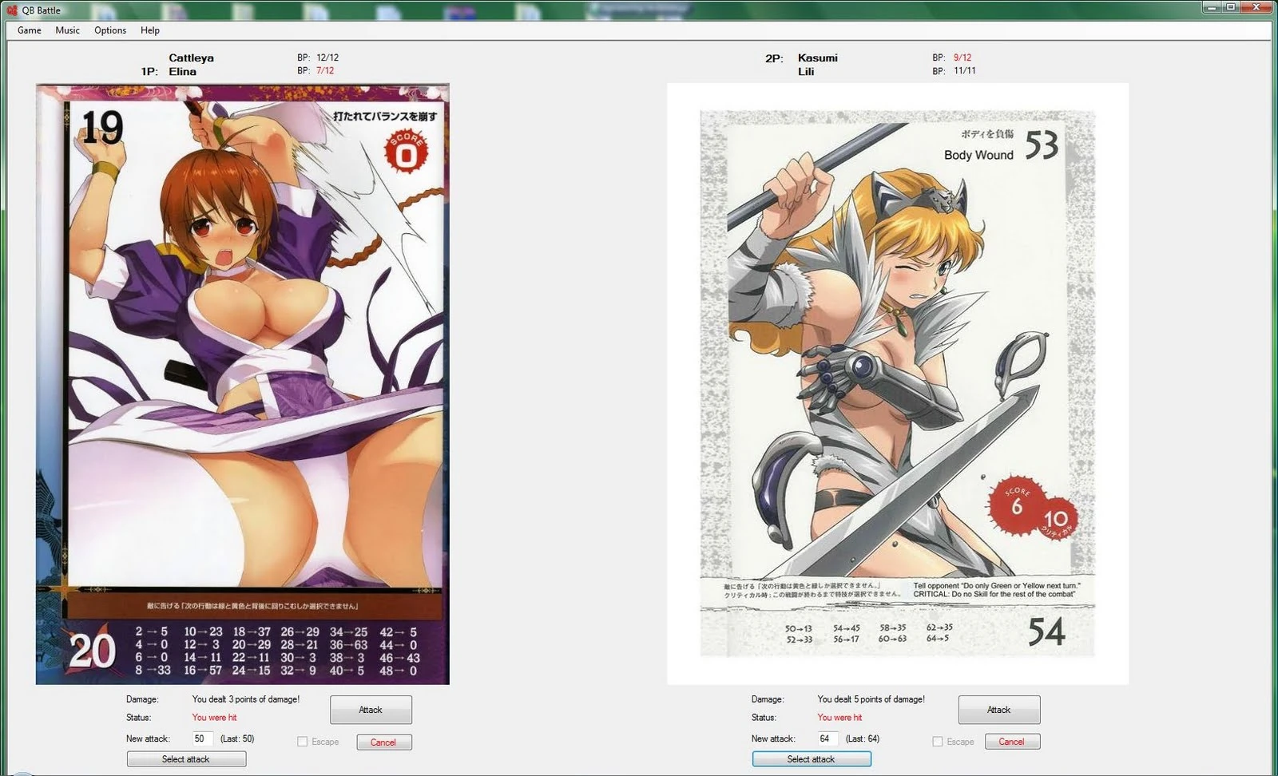Click player 2's Body Wound card image

tap(898, 384)
